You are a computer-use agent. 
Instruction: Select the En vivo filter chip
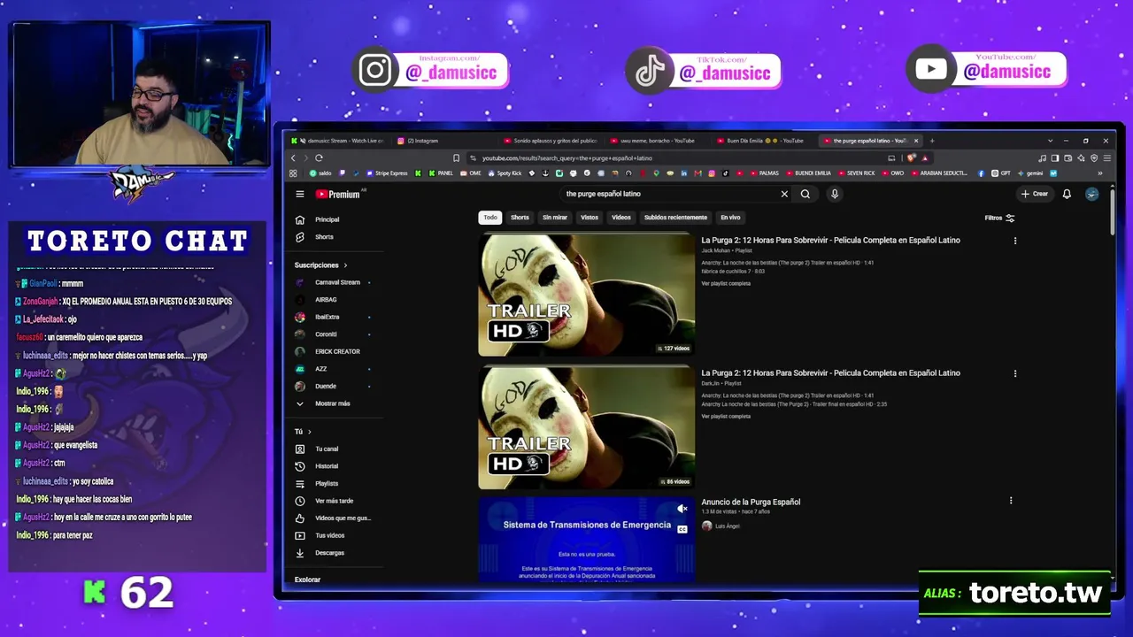730,218
